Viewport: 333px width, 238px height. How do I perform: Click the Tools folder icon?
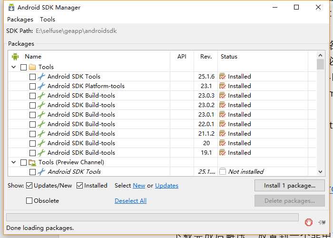click(x=32, y=67)
